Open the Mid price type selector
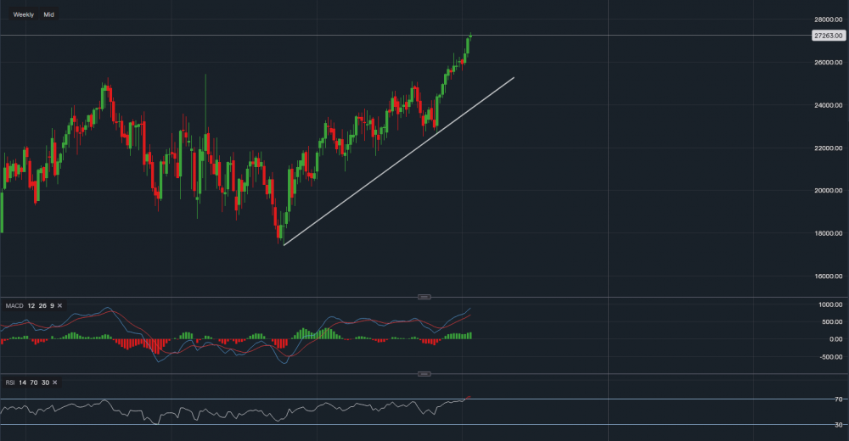Screen dimensions: 849x441 [49, 14]
